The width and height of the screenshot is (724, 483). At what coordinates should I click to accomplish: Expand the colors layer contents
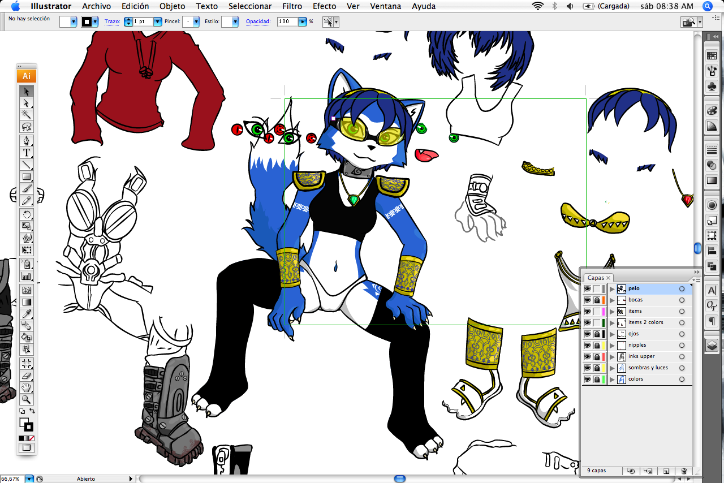pos(611,379)
